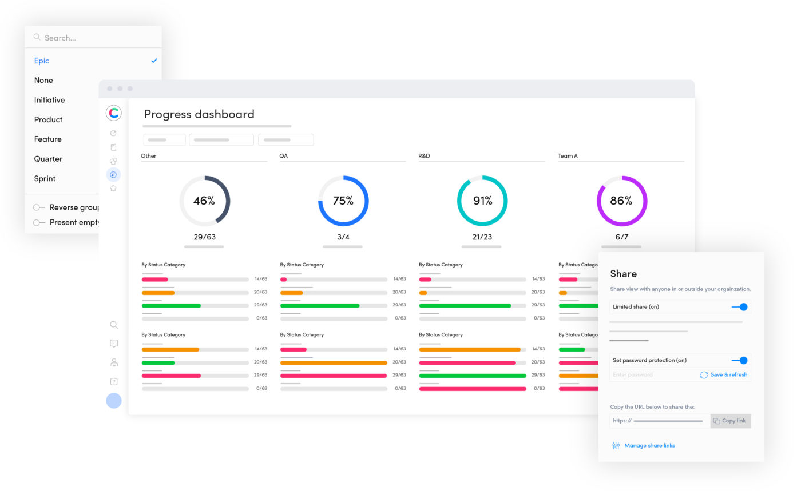Select Epic in the grouping dropdown
The height and width of the screenshot is (491, 801).
pos(41,61)
